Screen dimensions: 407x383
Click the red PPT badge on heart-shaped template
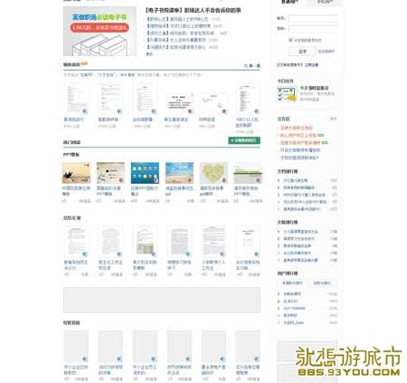pos(224,180)
